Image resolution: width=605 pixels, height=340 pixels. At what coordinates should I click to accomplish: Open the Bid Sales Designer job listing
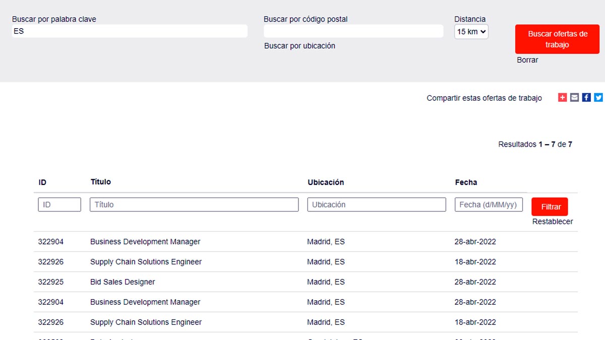tap(123, 282)
